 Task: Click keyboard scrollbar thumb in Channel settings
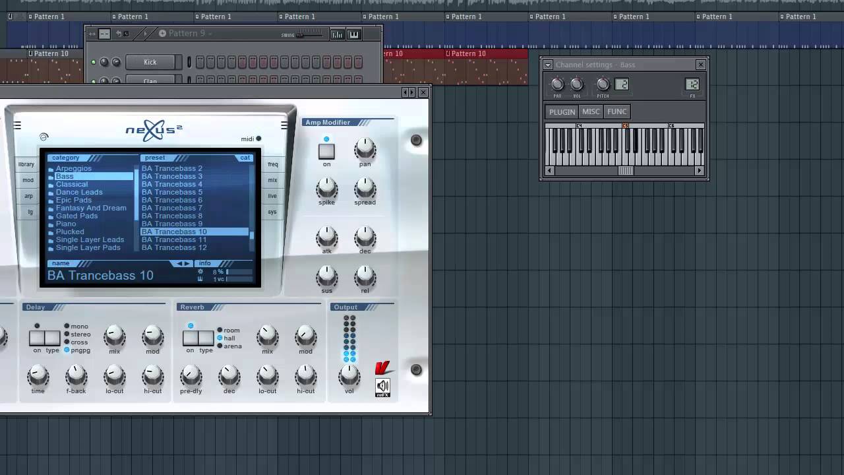point(625,171)
